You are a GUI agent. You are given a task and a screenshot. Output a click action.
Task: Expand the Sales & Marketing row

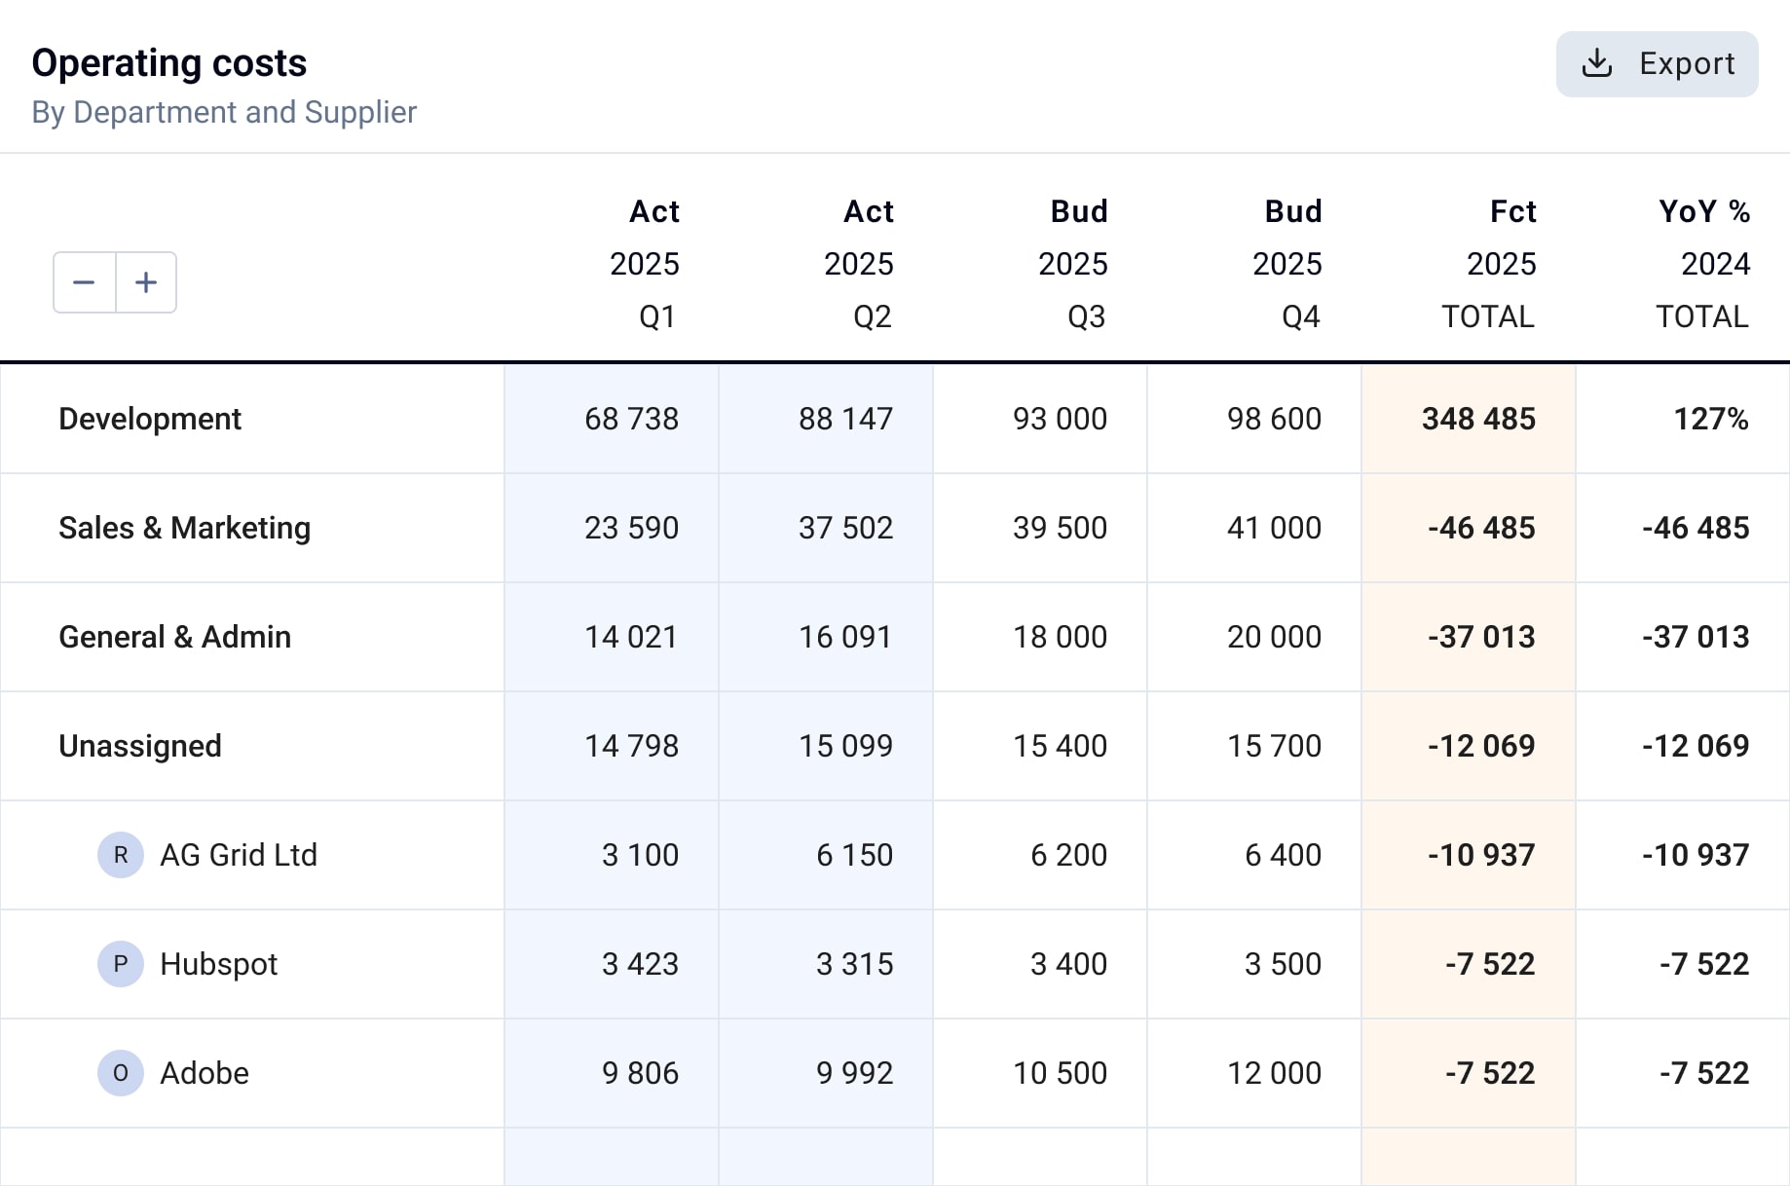pos(184,528)
